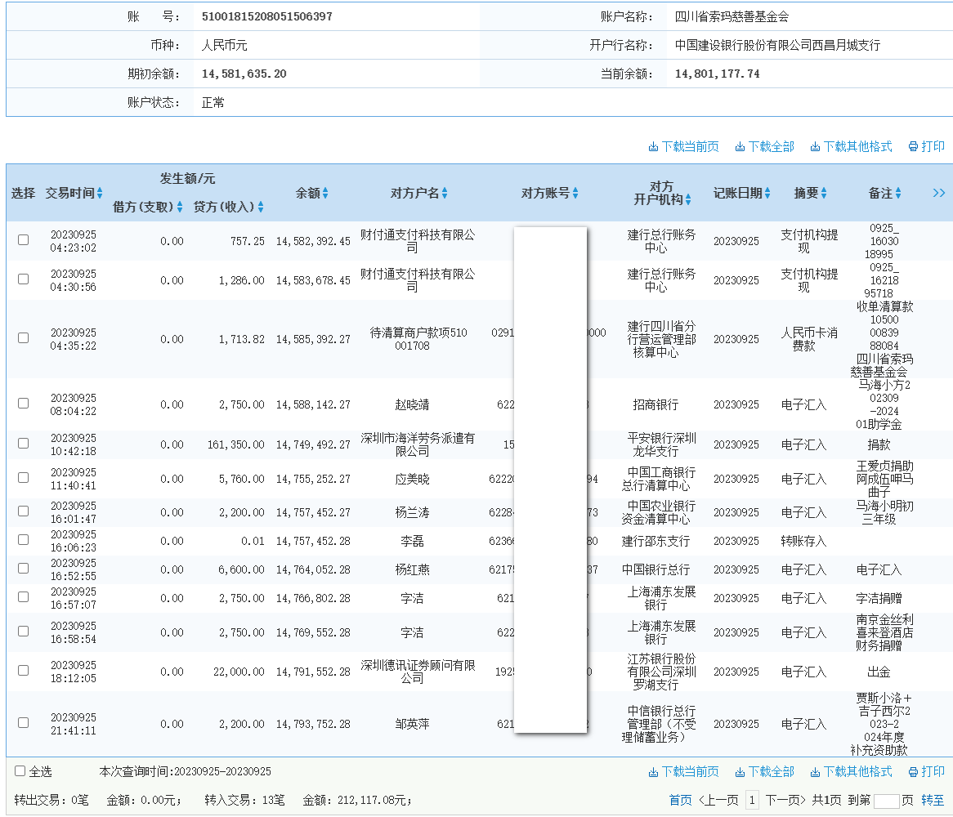Image resolution: width=953 pixels, height=817 pixels.
Task: Sort by 余额 arrows
Action: (325, 193)
